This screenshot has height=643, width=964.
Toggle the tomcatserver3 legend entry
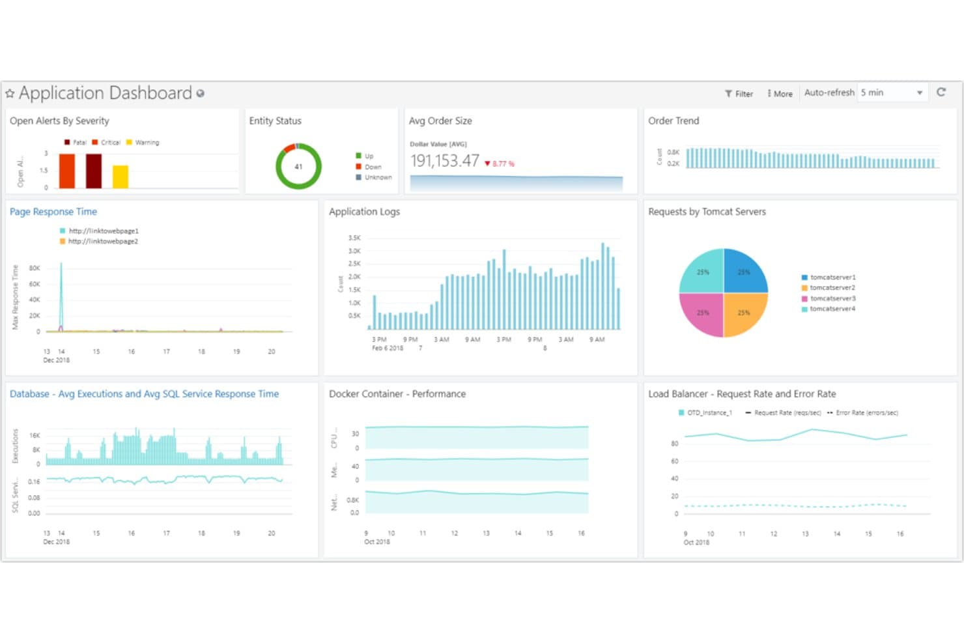pos(829,298)
